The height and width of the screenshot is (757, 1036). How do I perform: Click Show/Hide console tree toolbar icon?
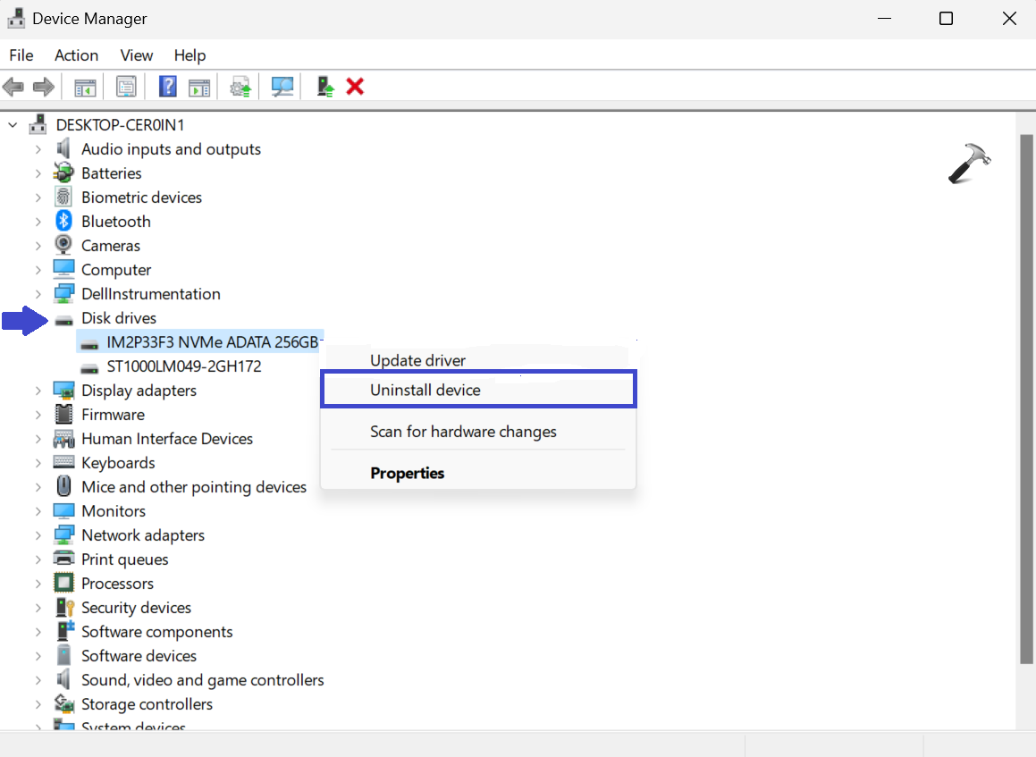(x=85, y=87)
